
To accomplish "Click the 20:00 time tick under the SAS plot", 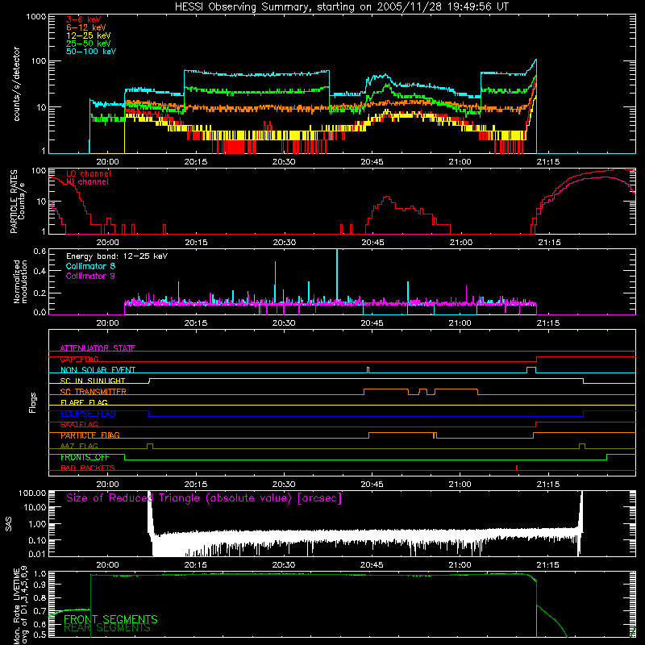I will pos(107,565).
